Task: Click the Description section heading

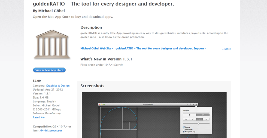Action: click(91, 27)
